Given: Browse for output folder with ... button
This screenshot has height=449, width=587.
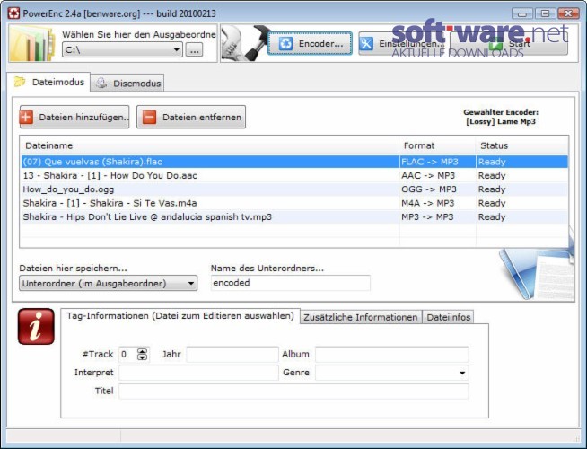Looking at the screenshot, I should [194, 49].
